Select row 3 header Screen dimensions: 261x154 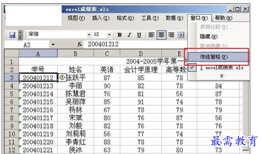pos(12,77)
